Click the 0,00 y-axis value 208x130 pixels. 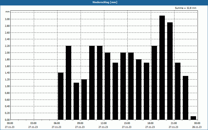pos(7,120)
